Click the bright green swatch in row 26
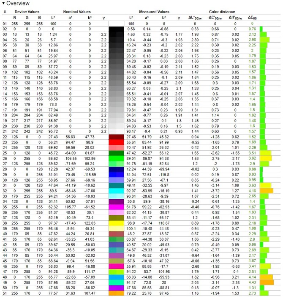The height and width of the screenshot is (298, 283). [x=116, y=159]
